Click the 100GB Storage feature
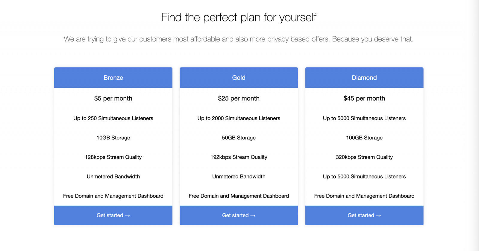Image resolution: width=479 pixels, height=251 pixels. [x=364, y=138]
